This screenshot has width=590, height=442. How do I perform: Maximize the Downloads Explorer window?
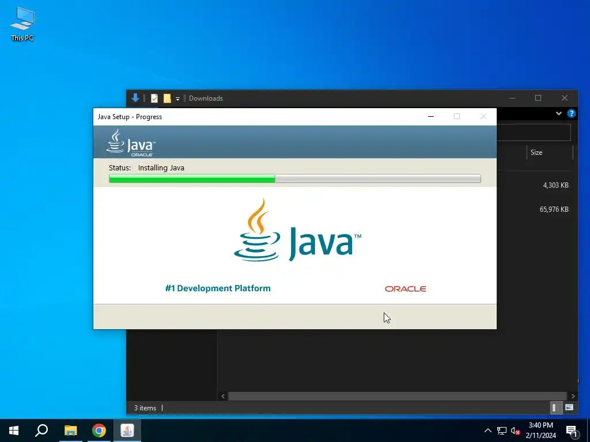[538, 98]
